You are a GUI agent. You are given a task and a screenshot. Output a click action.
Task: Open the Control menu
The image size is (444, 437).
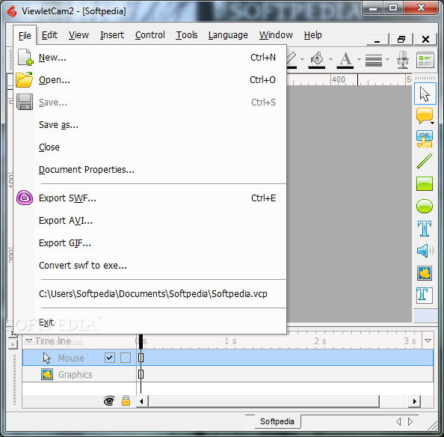point(149,35)
